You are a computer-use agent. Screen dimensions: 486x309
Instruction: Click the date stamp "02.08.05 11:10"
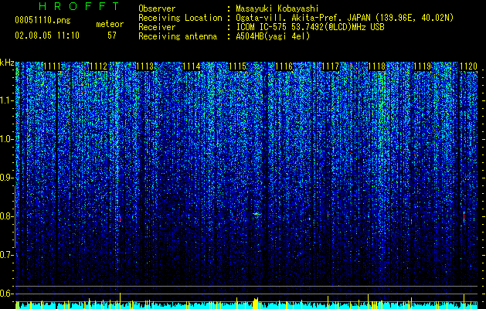[x=47, y=36]
